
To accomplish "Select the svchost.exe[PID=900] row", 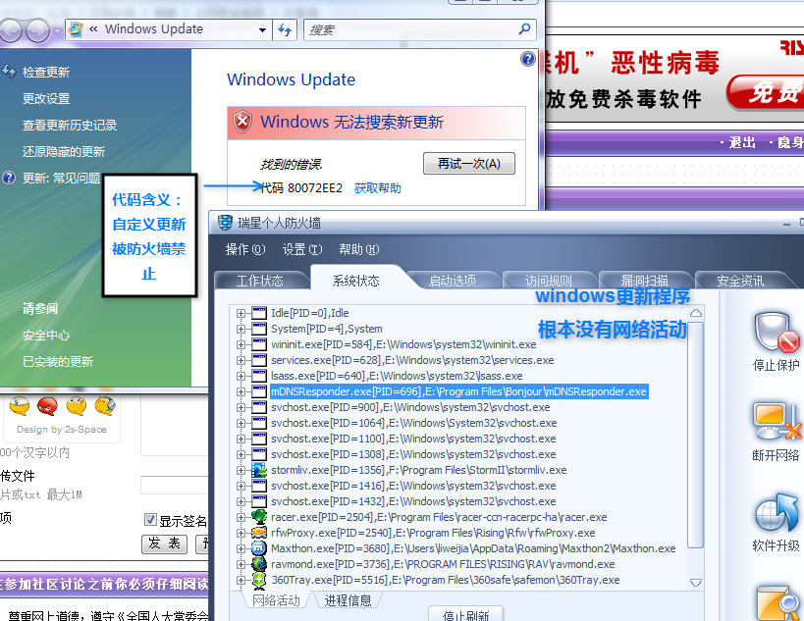I will pos(410,407).
